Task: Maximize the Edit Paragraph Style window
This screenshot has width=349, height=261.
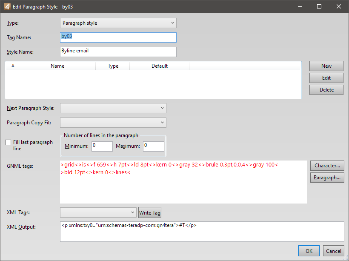Action: coord(319,7)
